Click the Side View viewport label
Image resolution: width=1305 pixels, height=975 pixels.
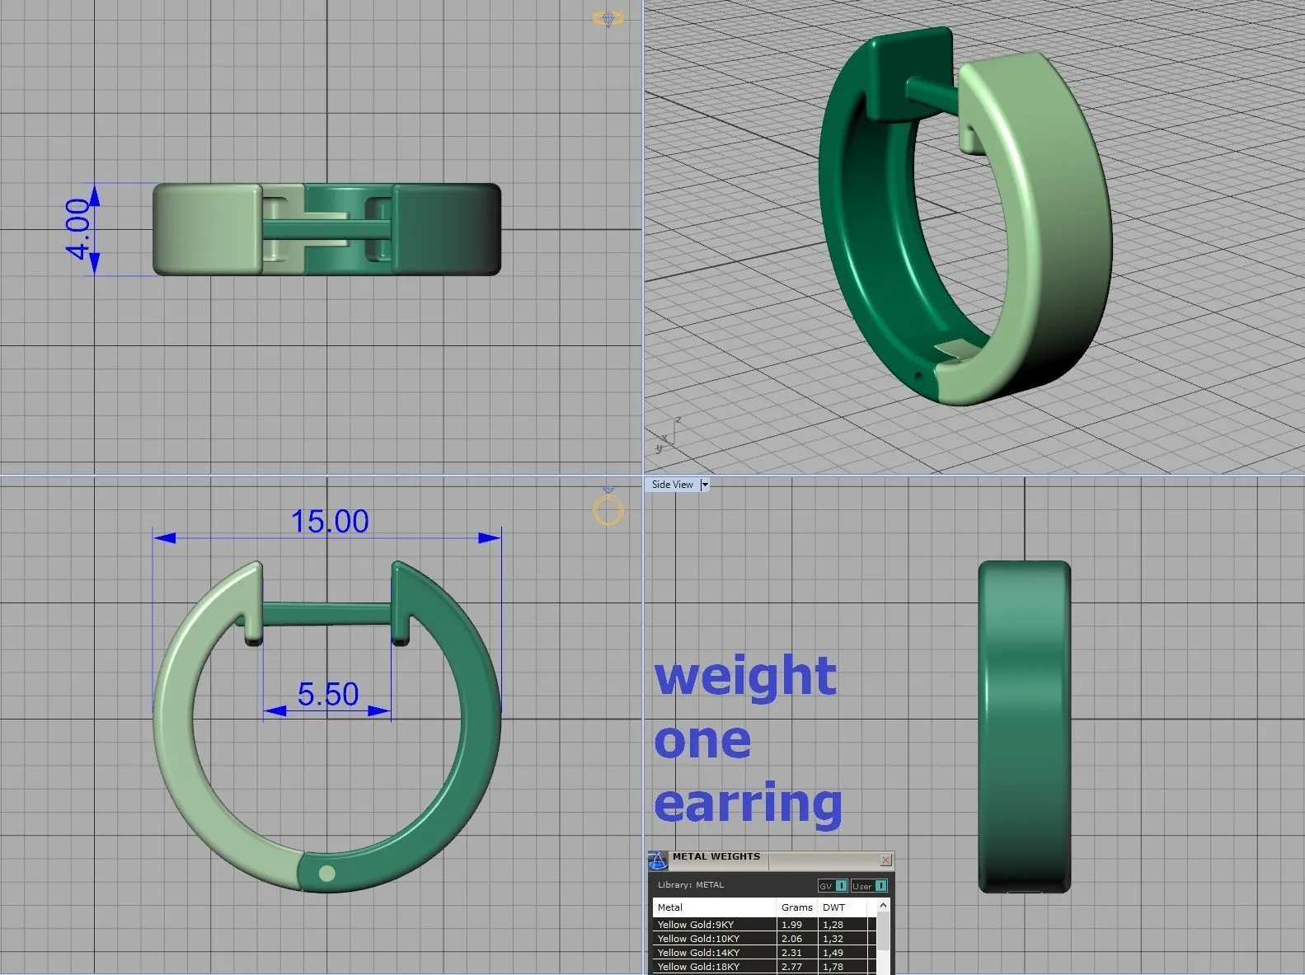coord(672,485)
